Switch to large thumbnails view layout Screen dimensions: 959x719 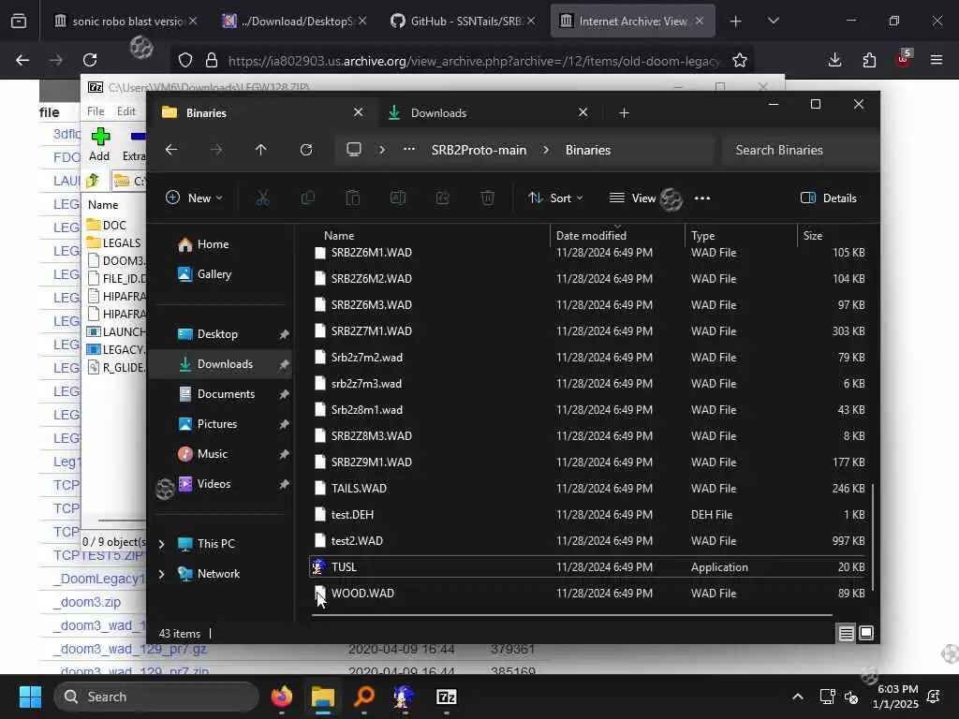(866, 634)
